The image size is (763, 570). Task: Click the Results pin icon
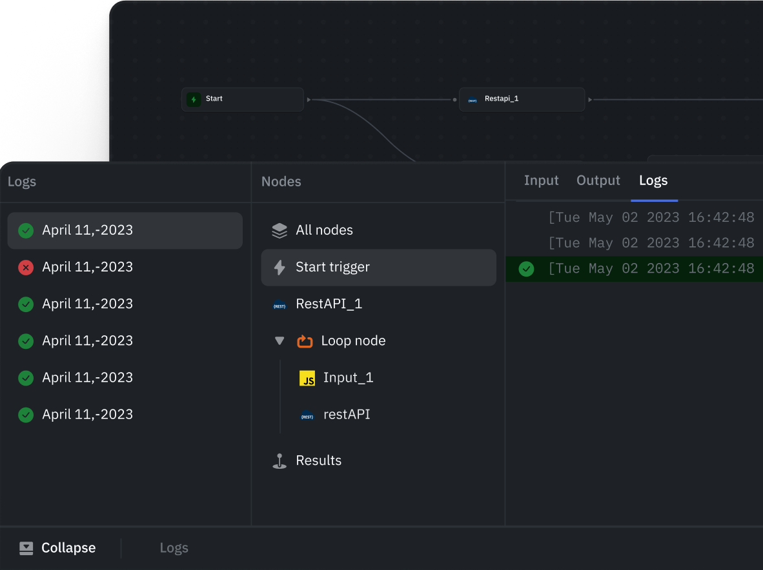tap(280, 460)
